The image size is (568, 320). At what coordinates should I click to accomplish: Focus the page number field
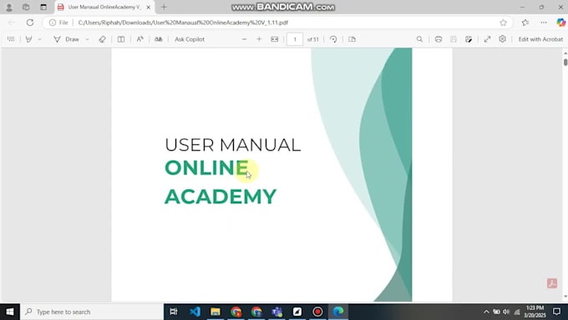pos(295,39)
